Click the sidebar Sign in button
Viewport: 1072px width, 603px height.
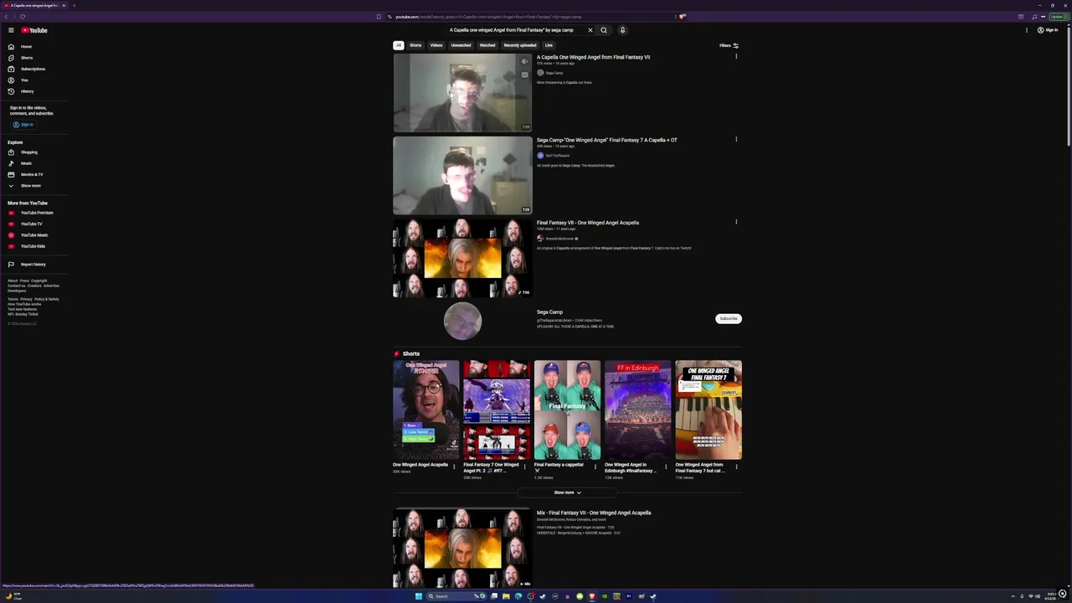(x=23, y=125)
